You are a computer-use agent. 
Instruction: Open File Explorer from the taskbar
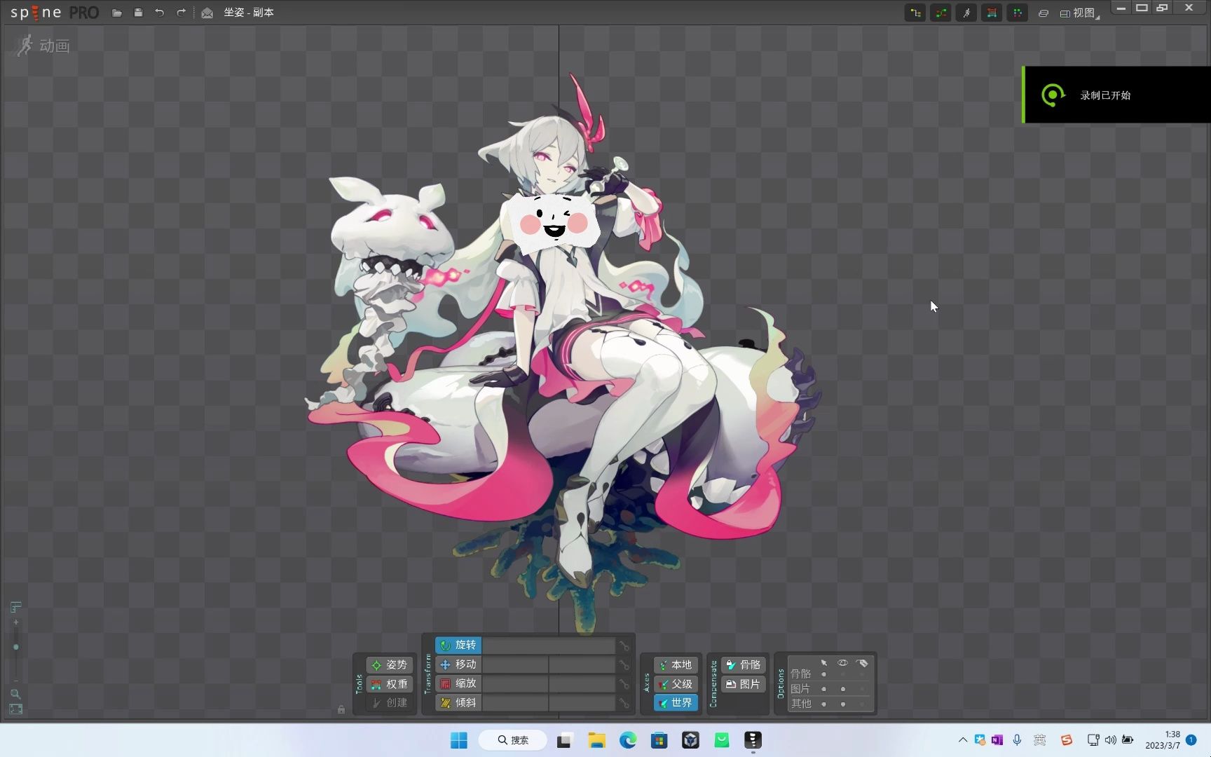596,740
